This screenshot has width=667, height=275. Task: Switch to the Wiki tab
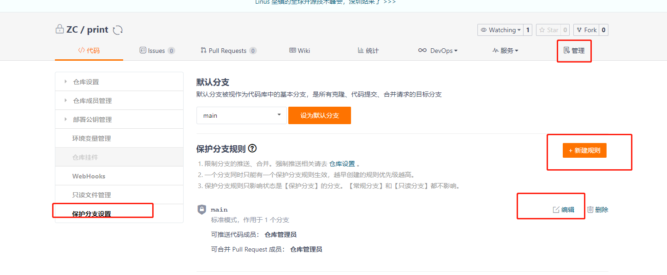[x=299, y=51]
